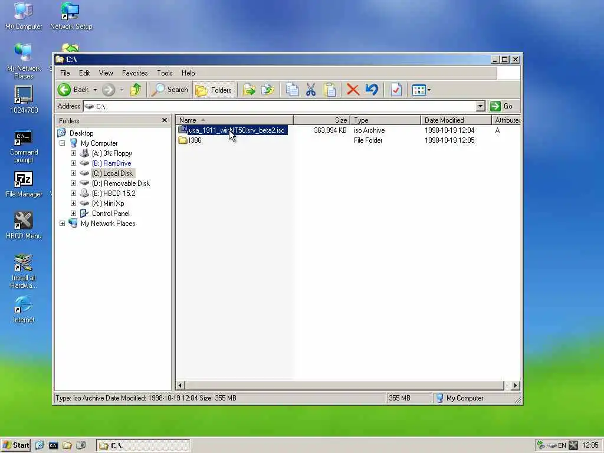Expand the (E:) HBCD 15.2 node

[73, 193]
